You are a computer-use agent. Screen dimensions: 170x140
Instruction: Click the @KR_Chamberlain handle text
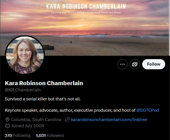23,90
